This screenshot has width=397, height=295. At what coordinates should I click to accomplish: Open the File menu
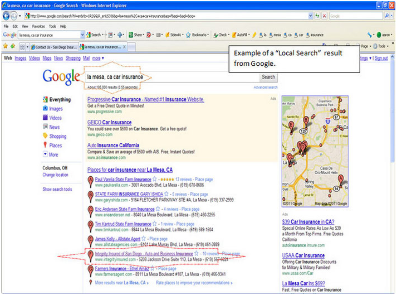coord(6,26)
